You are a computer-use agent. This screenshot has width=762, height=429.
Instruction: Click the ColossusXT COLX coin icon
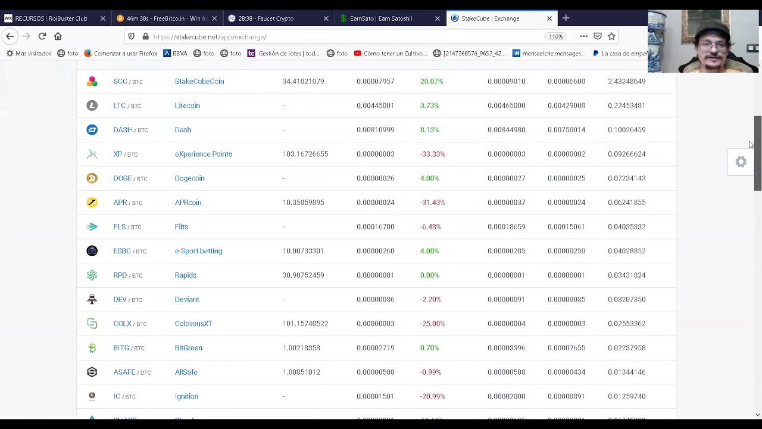(92, 324)
